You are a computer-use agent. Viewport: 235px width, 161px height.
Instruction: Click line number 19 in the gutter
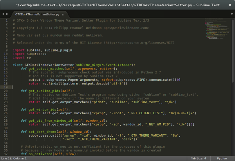click(x=6, y=87)
